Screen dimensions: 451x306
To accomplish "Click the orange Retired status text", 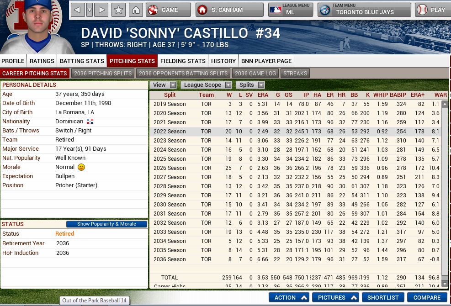I will click(65, 234).
